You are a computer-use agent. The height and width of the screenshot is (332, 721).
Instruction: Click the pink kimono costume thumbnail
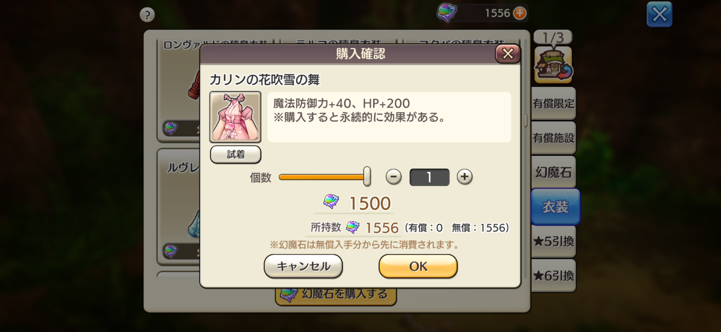[236, 117]
